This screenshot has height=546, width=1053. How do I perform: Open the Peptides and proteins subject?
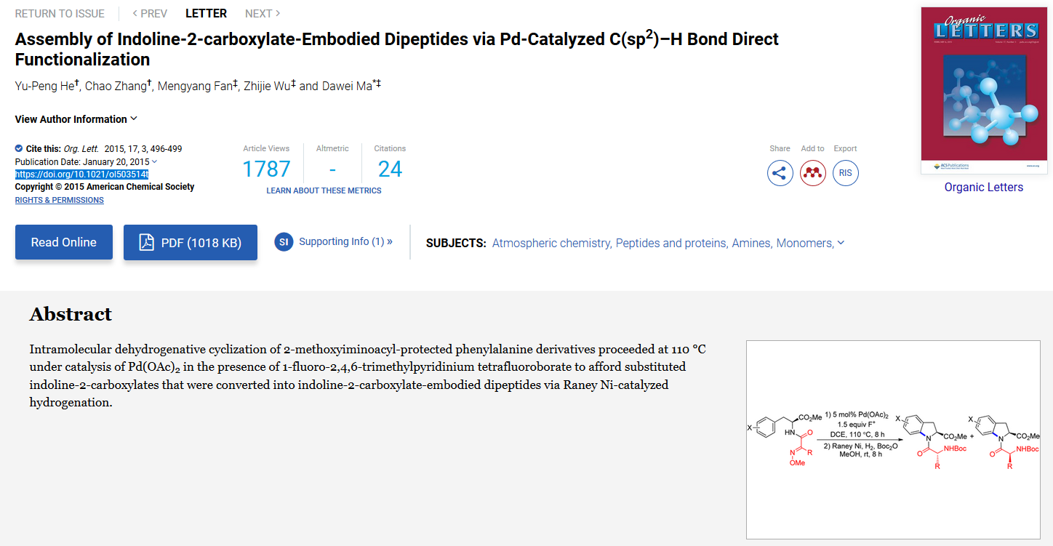670,243
